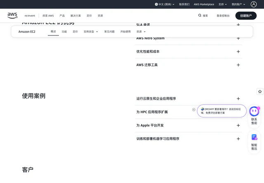The height and width of the screenshot is (183, 264).
Task: Click plus icon for AWS 迁移工具
Action: tap(238, 65)
